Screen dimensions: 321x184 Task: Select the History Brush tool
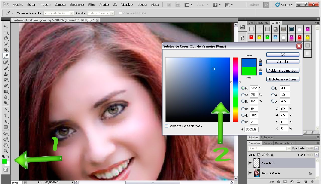pos(6,80)
